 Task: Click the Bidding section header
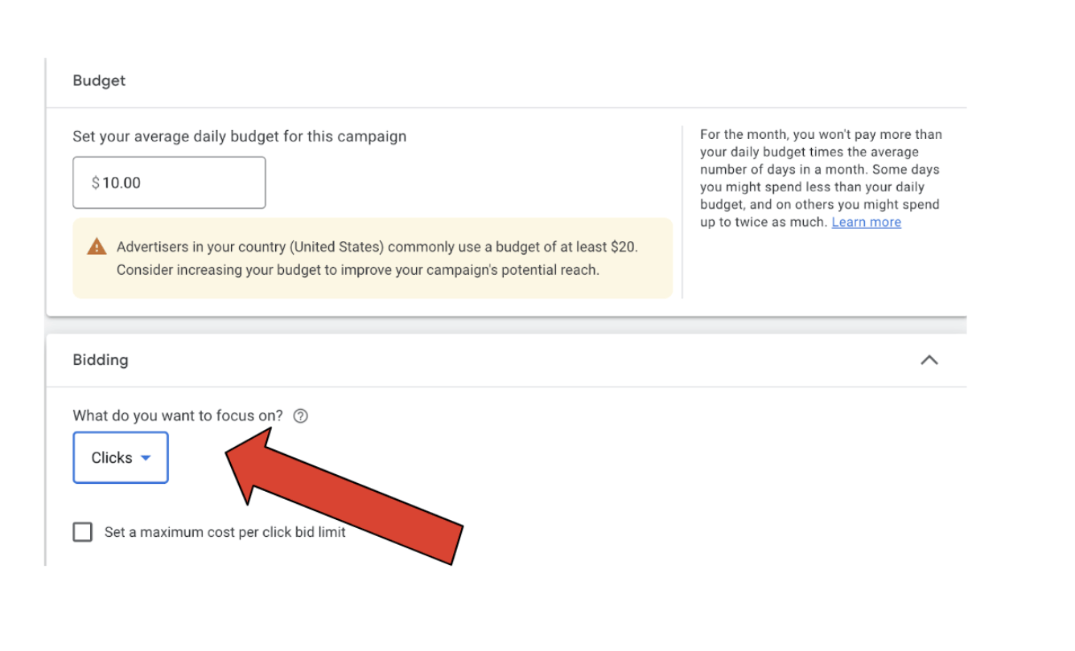pyautogui.click(x=101, y=360)
